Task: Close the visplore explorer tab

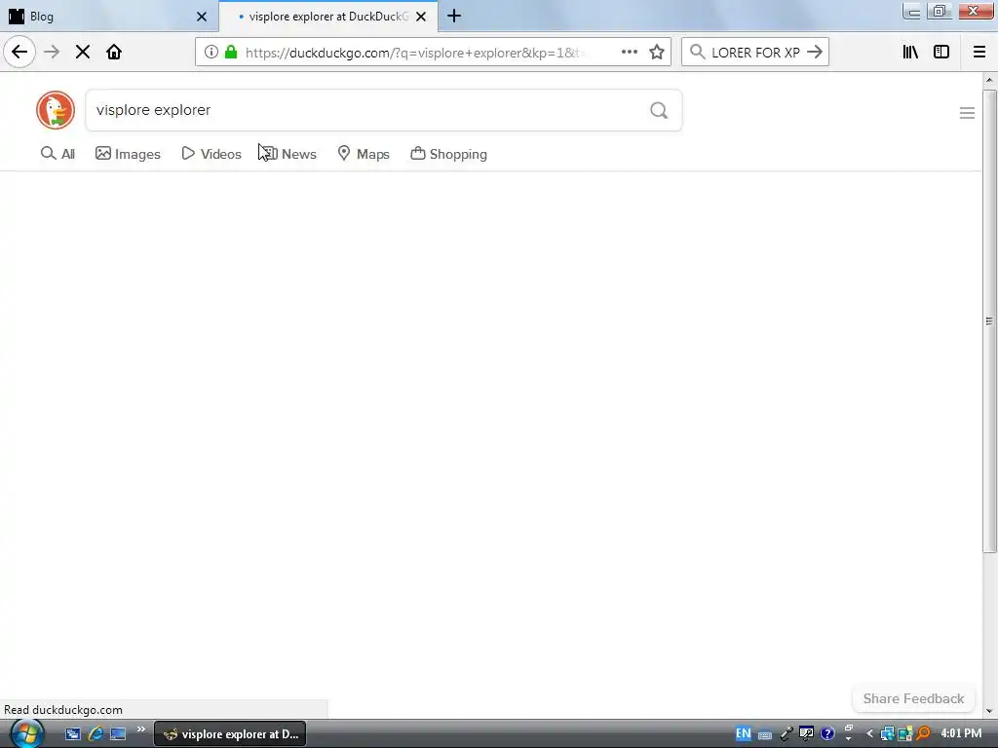Action: point(421,17)
